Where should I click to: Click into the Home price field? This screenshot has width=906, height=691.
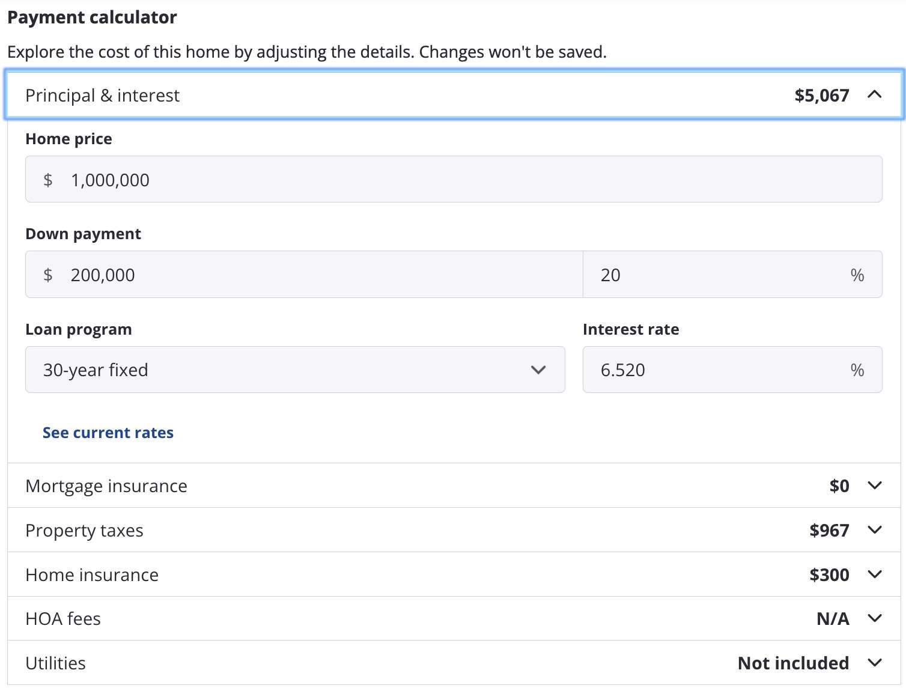[454, 180]
